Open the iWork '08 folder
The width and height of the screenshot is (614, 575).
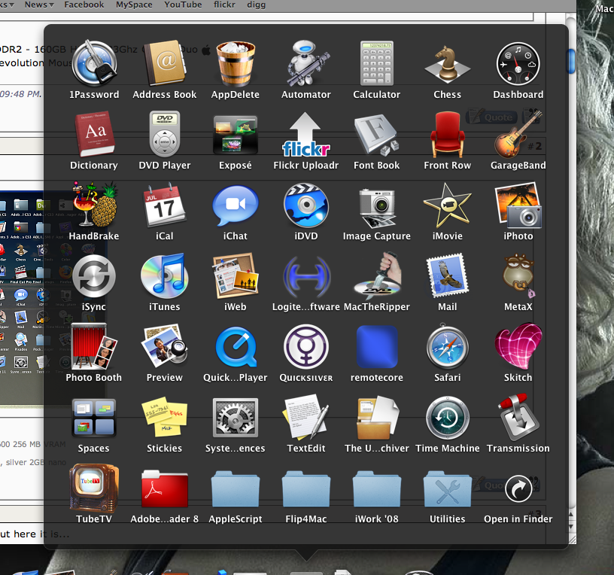click(377, 489)
